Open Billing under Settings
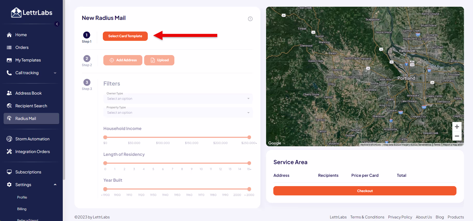 coord(22,209)
